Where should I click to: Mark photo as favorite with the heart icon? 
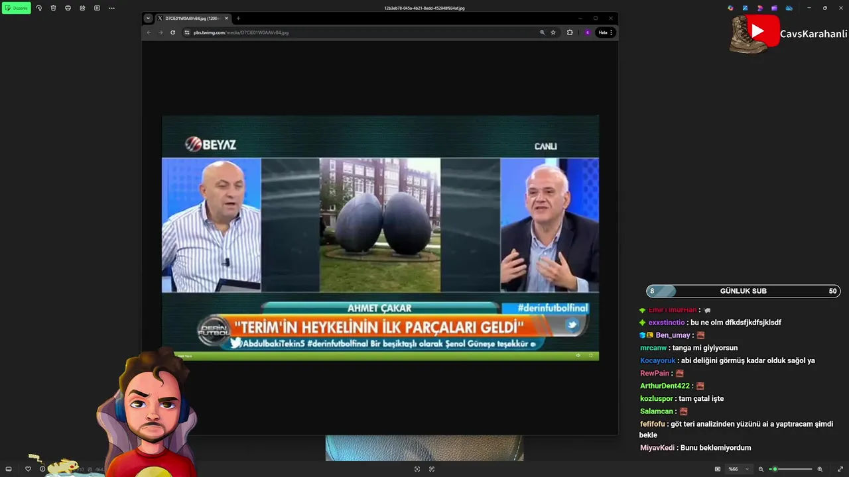(x=28, y=469)
